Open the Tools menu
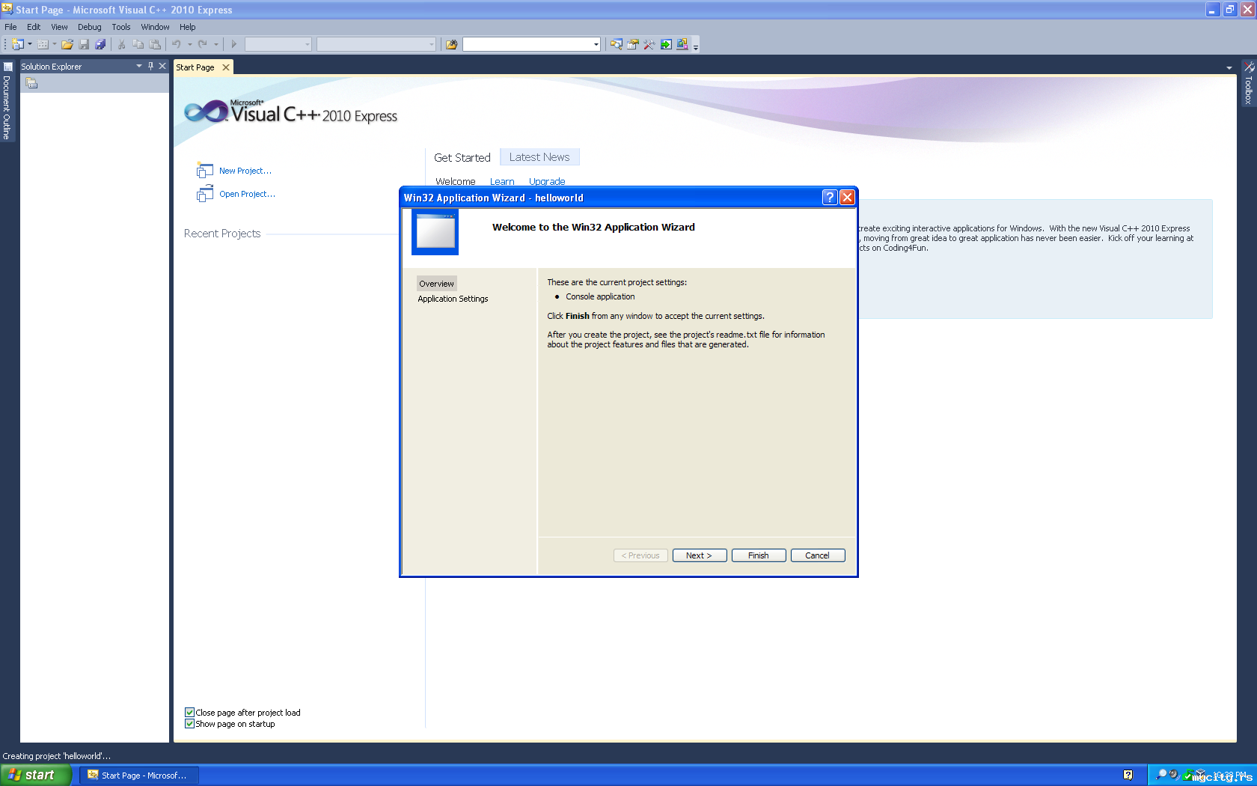Screen dimensions: 1257x786 [x=121, y=27]
